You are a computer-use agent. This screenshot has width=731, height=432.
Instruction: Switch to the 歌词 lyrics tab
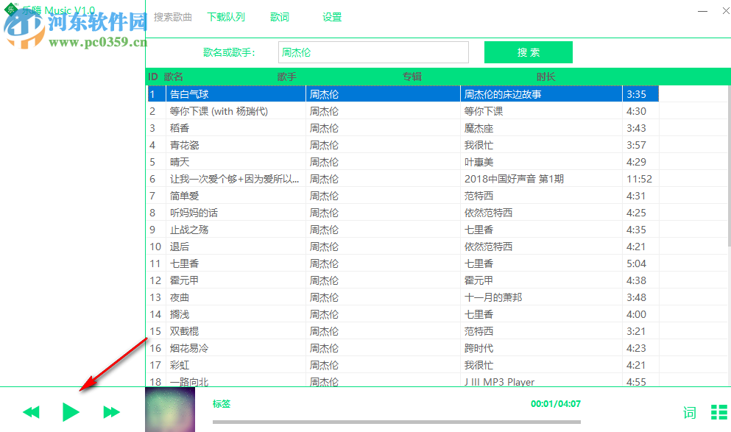click(x=279, y=16)
